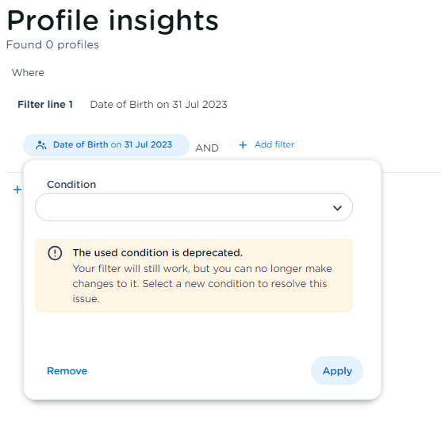
Task: Expand the Condition dropdown chevron
Action: coord(337,208)
